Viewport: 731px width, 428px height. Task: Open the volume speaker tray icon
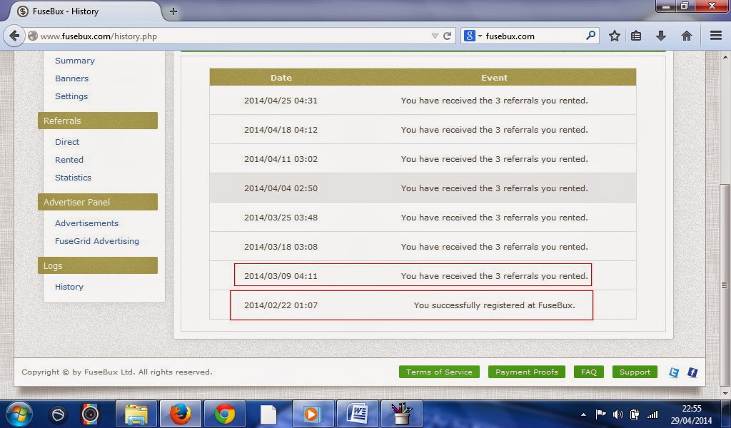[617, 414]
